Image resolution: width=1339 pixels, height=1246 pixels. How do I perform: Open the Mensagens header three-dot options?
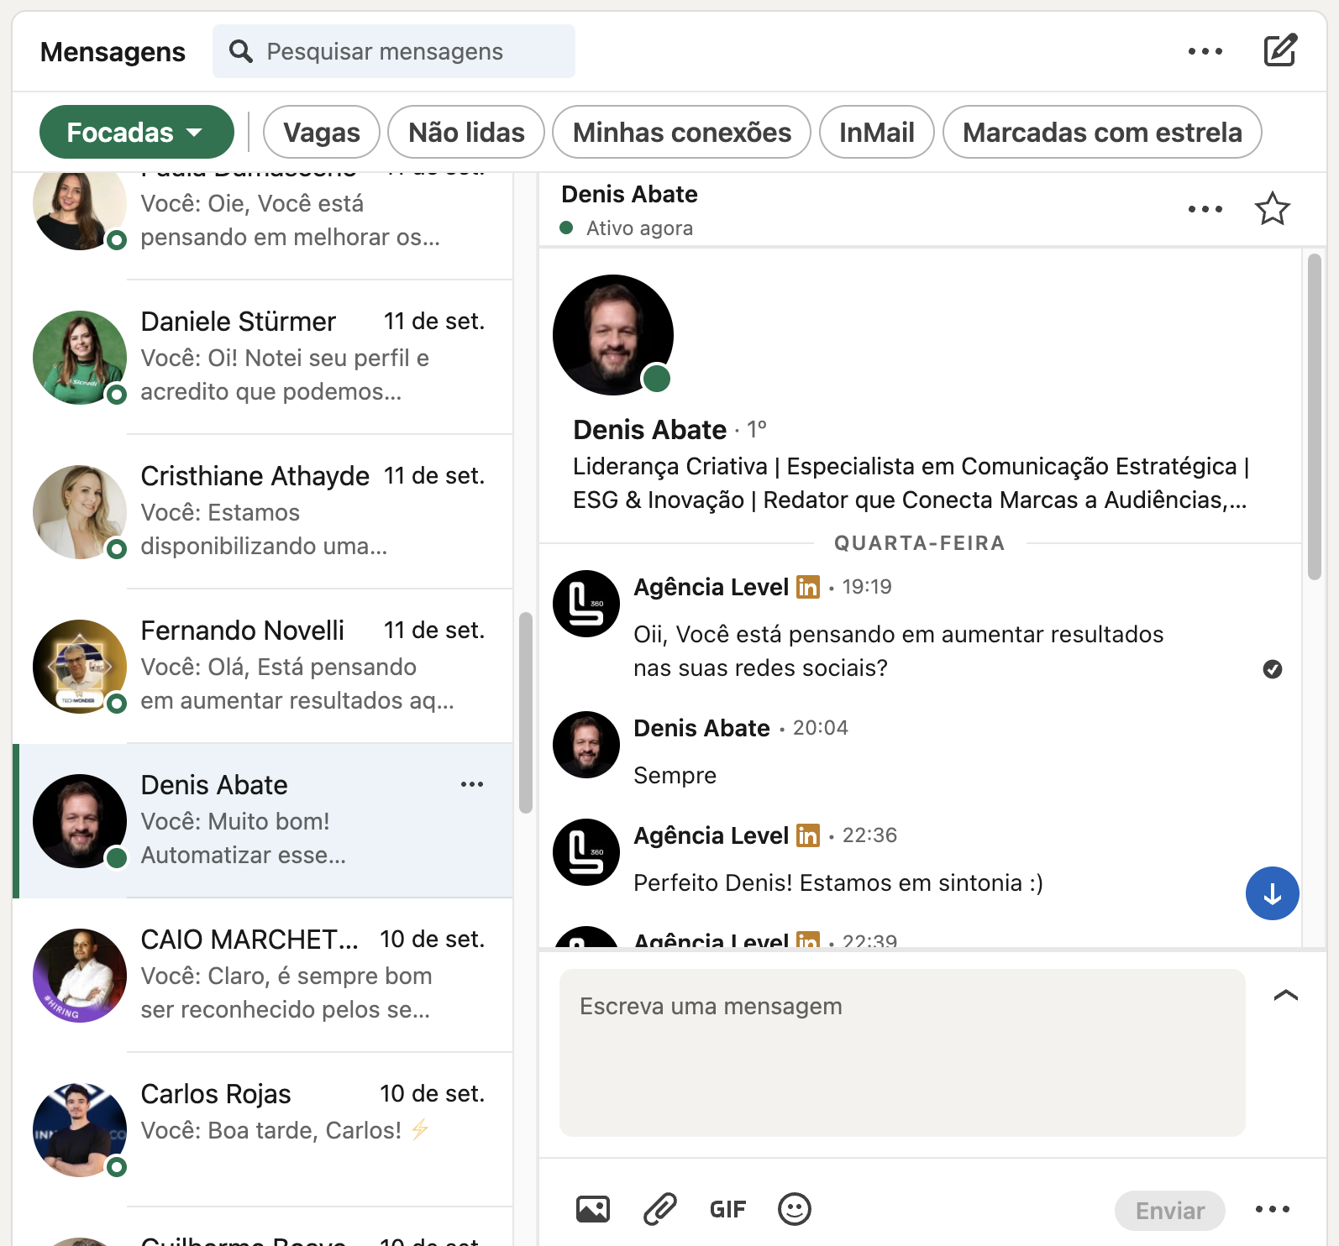coord(1205,51)
